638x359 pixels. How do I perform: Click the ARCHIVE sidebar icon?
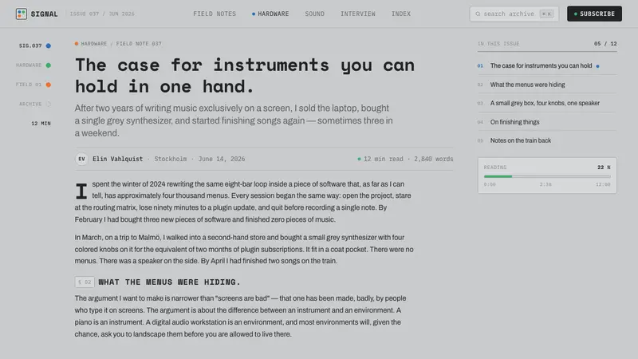point(49,105)
